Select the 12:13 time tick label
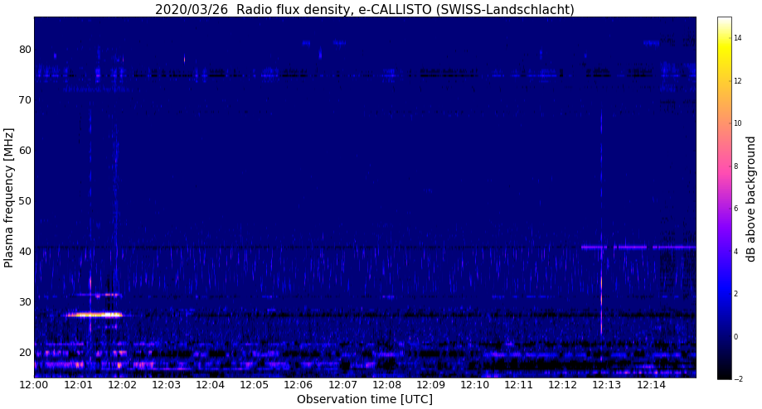Image resolution: width=762 pixels, height=409 pixels. 607,385
